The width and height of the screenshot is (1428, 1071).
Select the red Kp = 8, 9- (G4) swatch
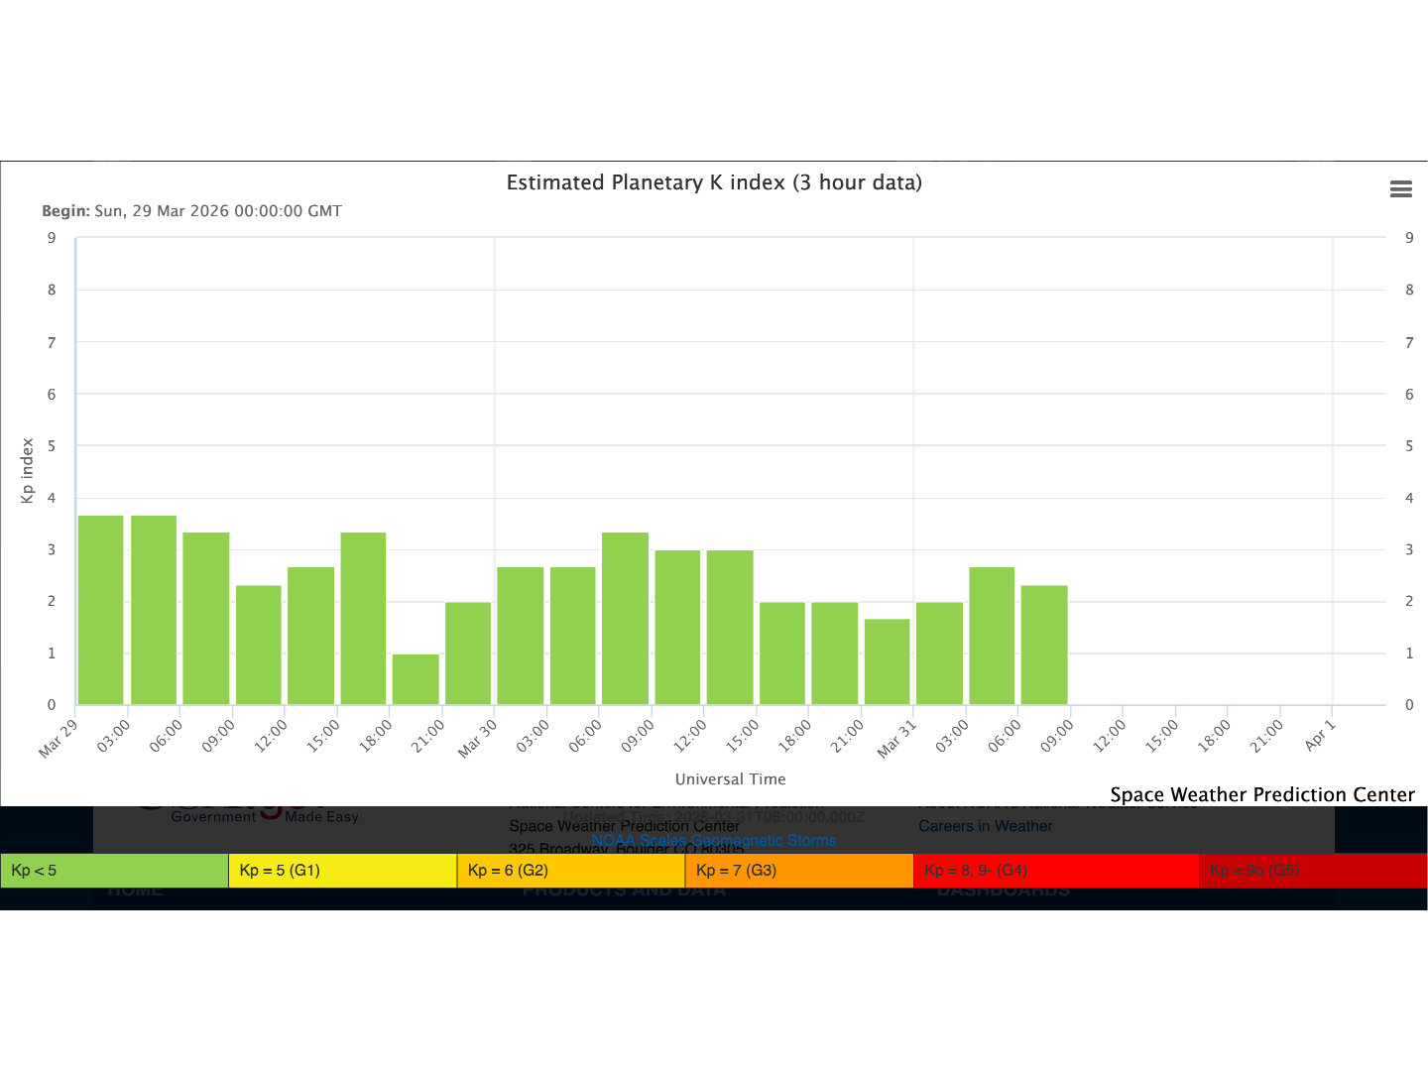[1055, 871]
